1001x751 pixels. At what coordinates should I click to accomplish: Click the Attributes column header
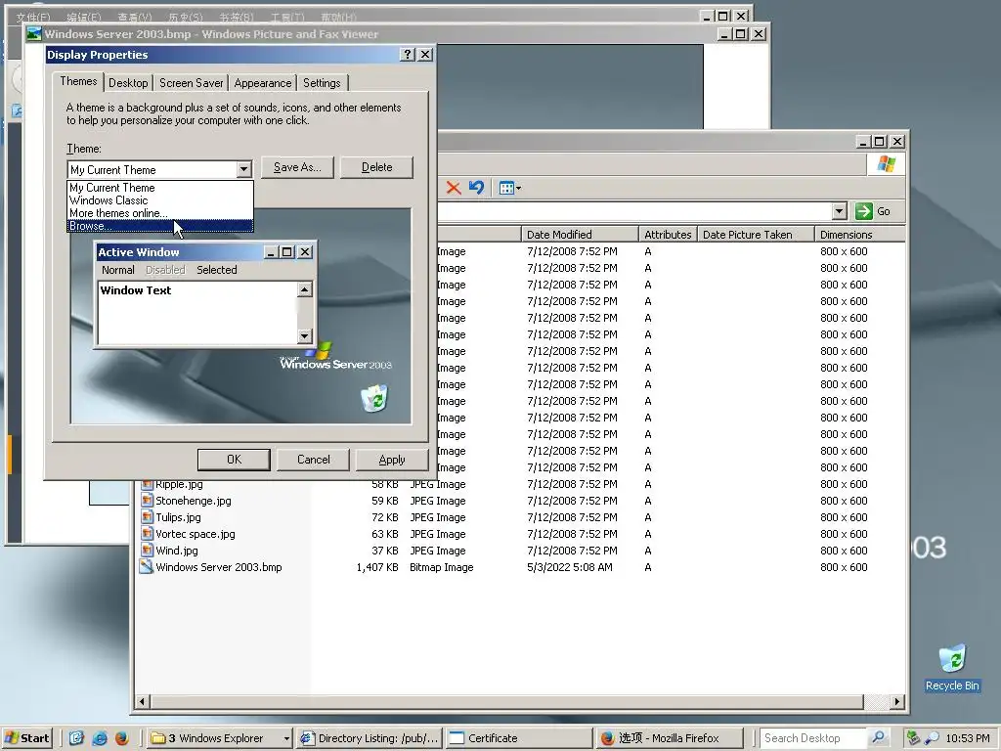point(668,235)
